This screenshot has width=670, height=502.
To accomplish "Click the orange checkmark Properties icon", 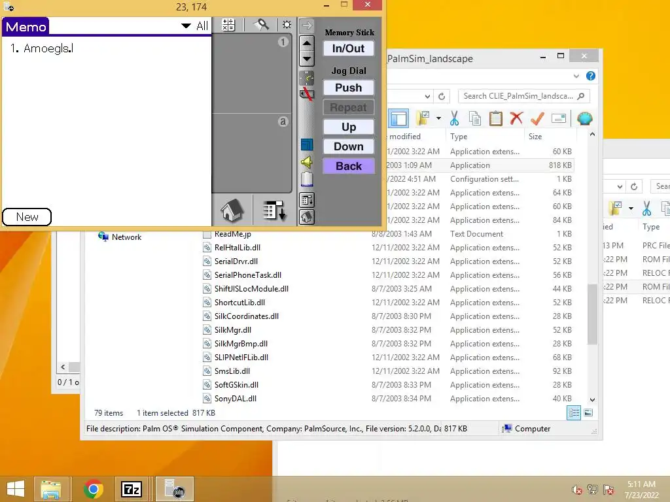I will click(x=537, y=118).
